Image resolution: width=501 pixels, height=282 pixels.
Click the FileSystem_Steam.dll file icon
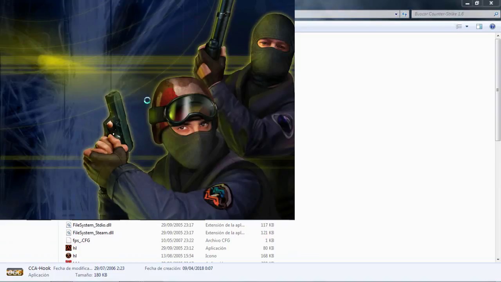(68, 233)
